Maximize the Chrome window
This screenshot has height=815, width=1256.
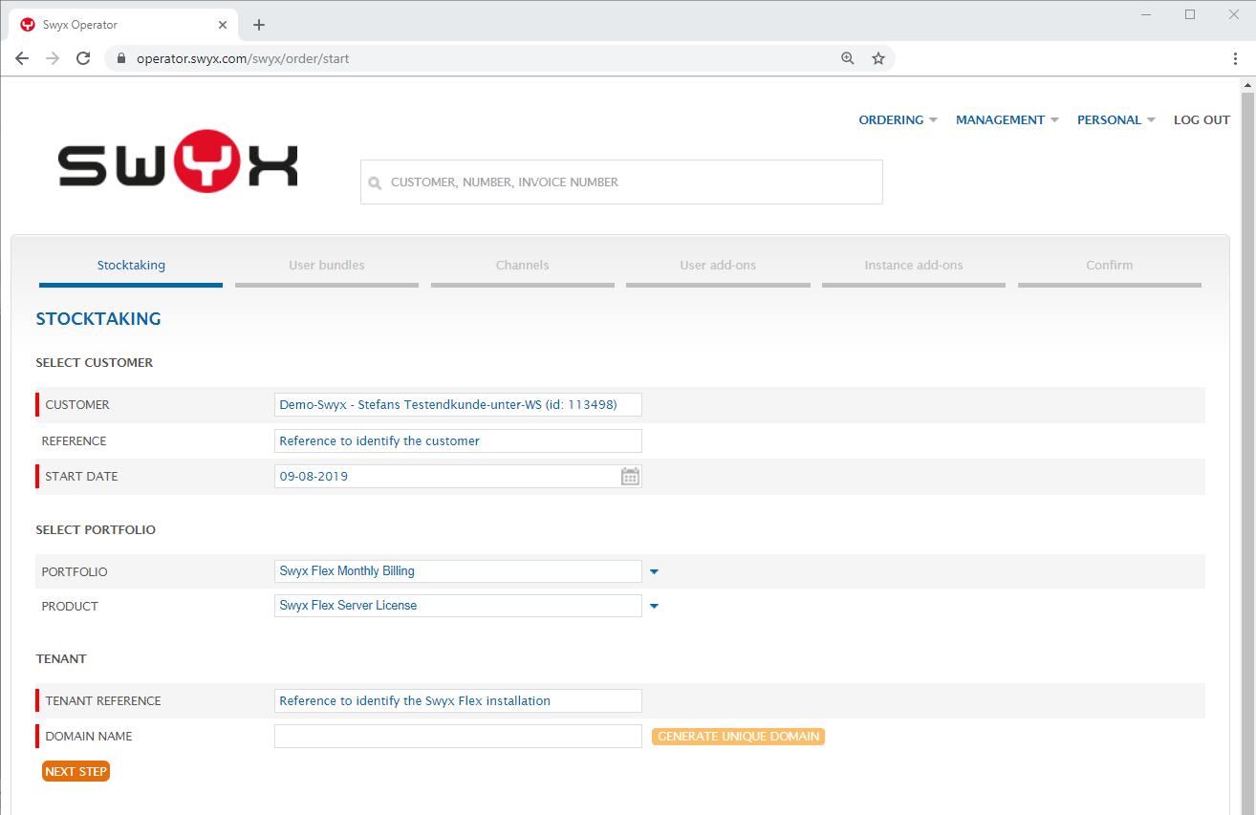1190,14
